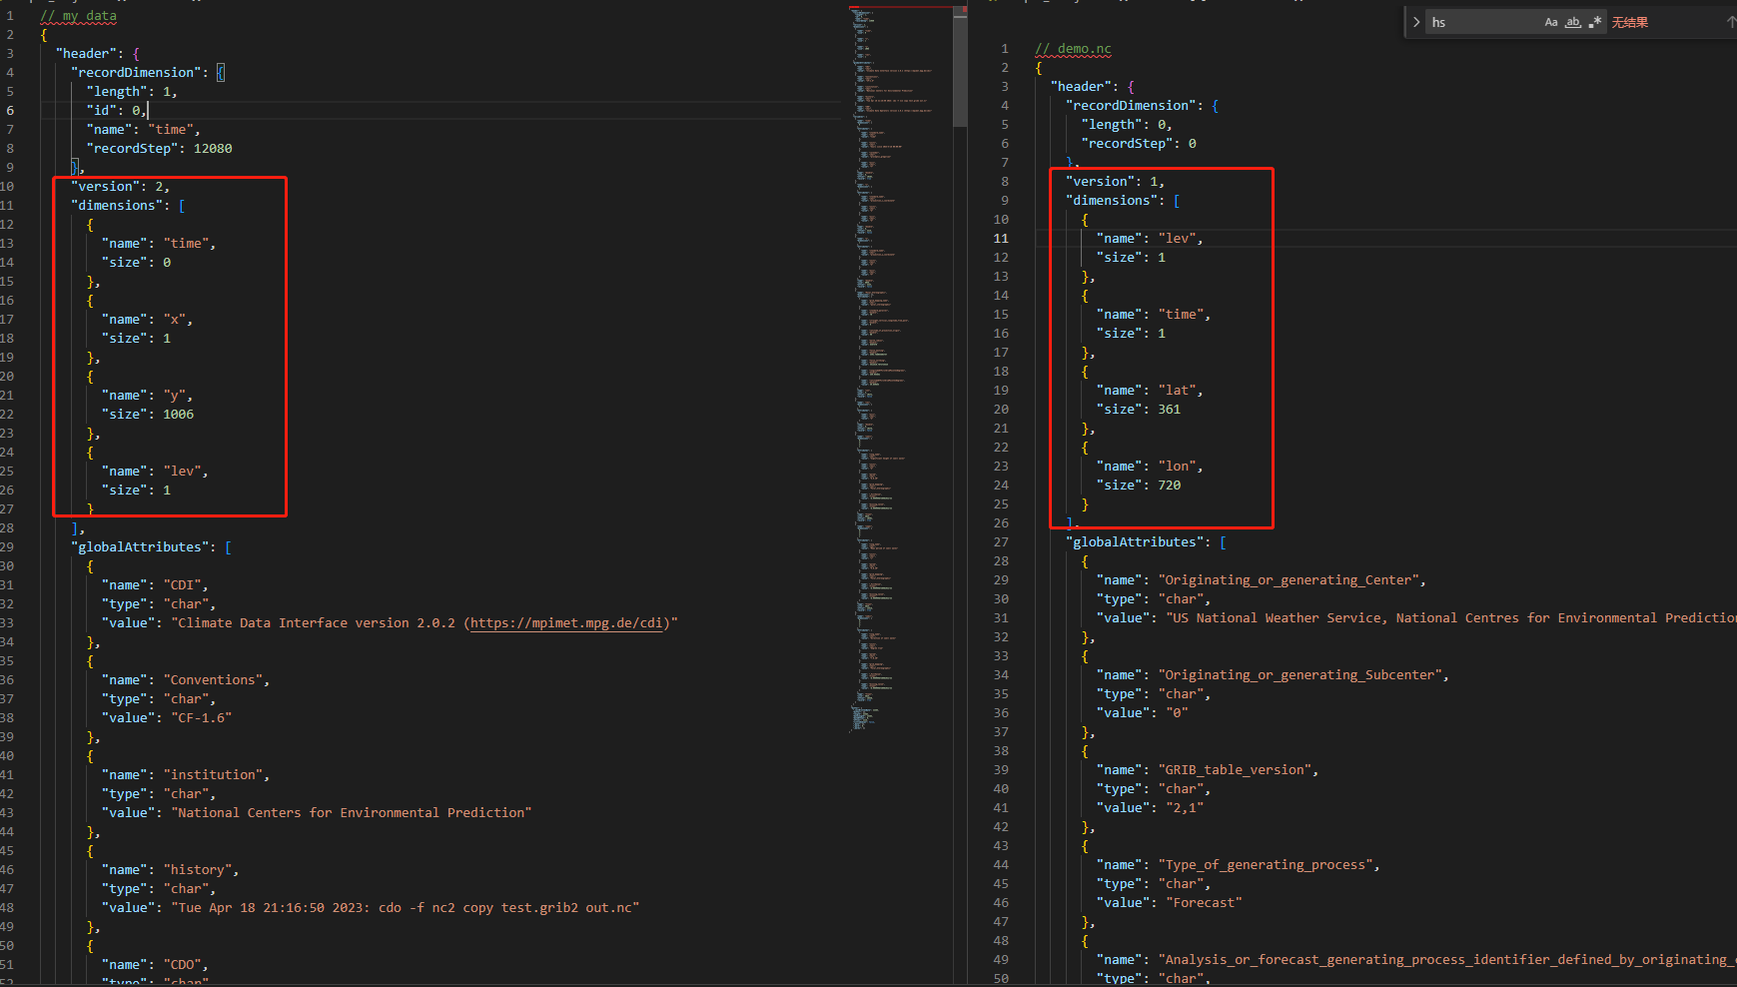Click "dimensions" key in right editor
This screenshot has height=987, width=1737.
1112,201
